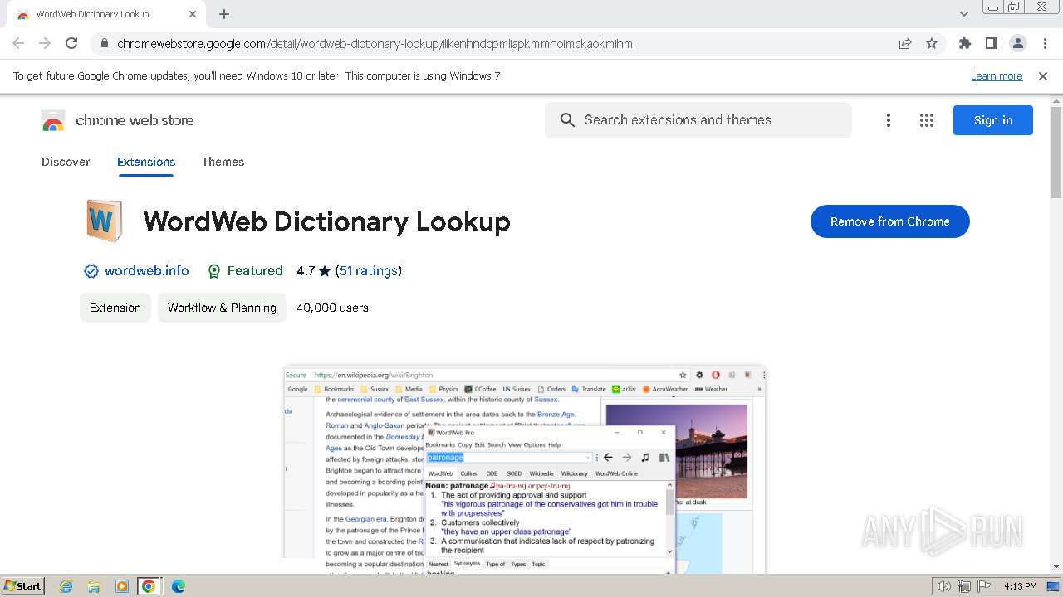The width and height of the screenshot is (1063, 597).
Task: Click the 40,000 users text
Action: point(332,308)
